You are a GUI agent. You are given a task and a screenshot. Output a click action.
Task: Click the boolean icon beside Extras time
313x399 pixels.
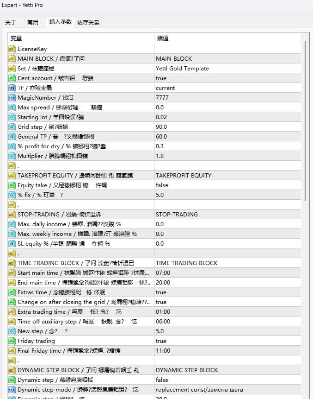click(x=12, y=292)
